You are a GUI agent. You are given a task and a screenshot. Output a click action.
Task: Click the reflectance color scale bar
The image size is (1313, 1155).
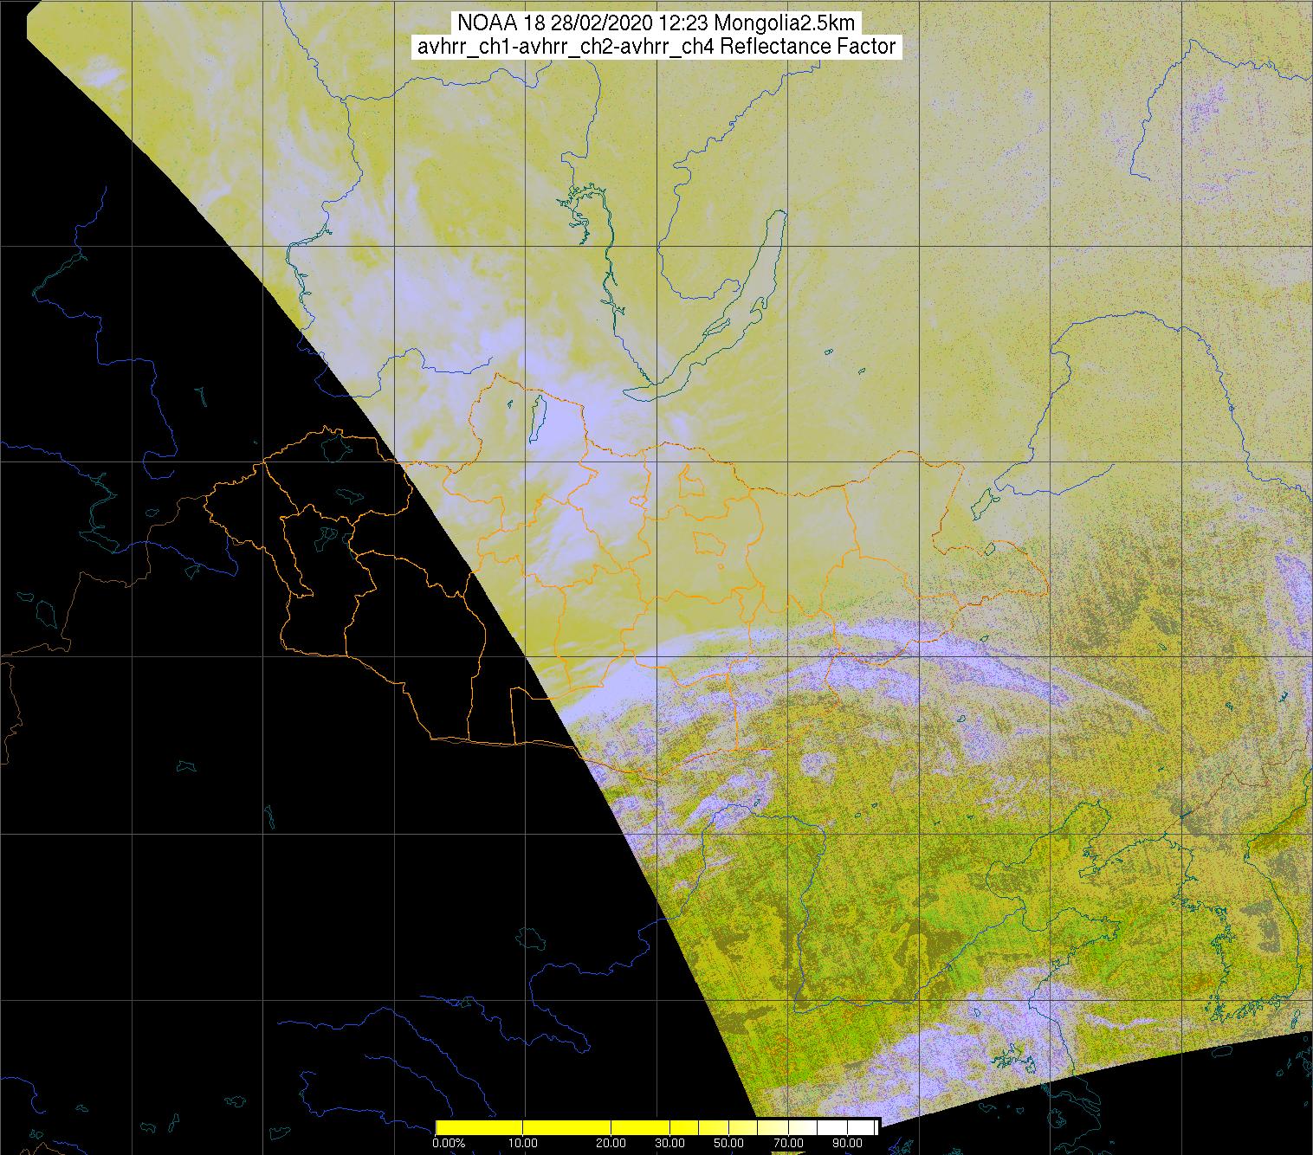click(656, 1127)
